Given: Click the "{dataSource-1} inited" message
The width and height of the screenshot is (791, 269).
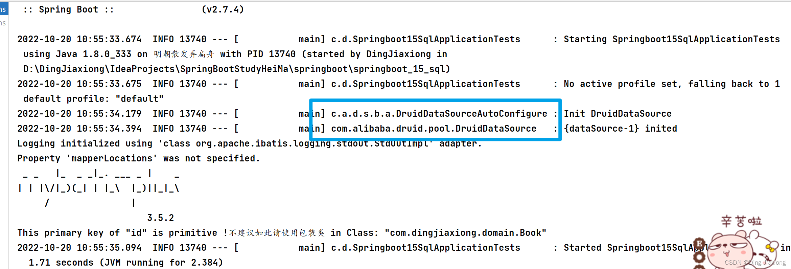Looking at the screenshot, I should [620, 129].
